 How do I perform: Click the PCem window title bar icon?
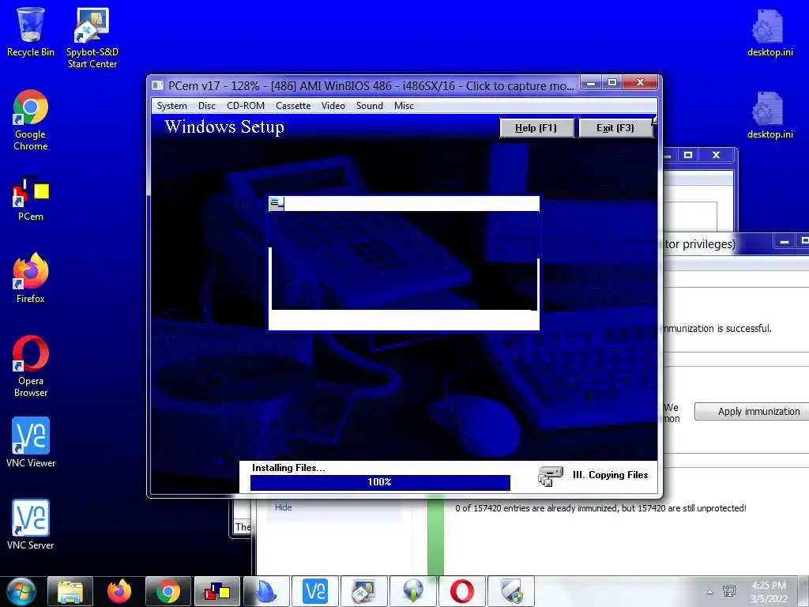point(158,85)
